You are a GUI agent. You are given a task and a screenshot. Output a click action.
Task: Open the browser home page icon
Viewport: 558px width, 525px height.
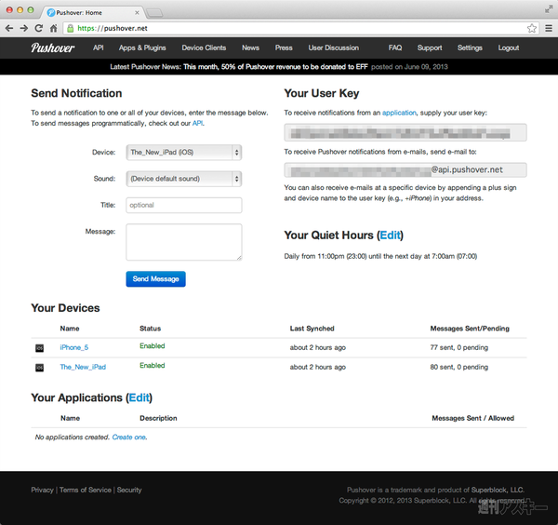pyautogui.click(x=53, y=28)
